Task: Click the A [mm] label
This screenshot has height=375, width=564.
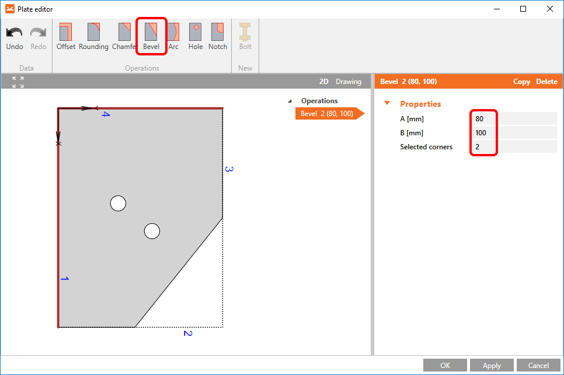Action: [x=412, y=119]
